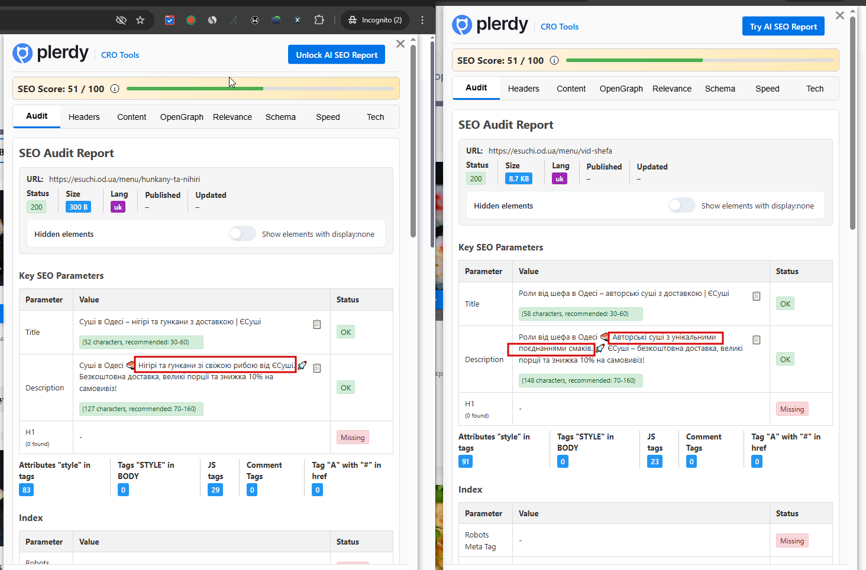The image size is (866, 570).
Task: Toggle Hidden elements switch in right panel
Action: tap(682, 205)
